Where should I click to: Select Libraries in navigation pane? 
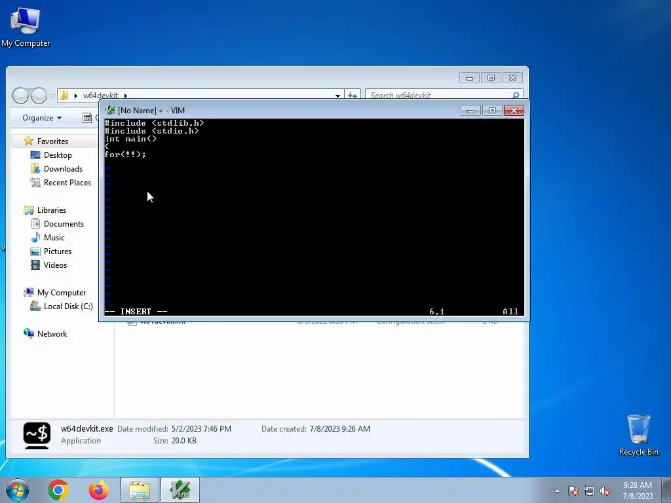click(x=52, y=210)
